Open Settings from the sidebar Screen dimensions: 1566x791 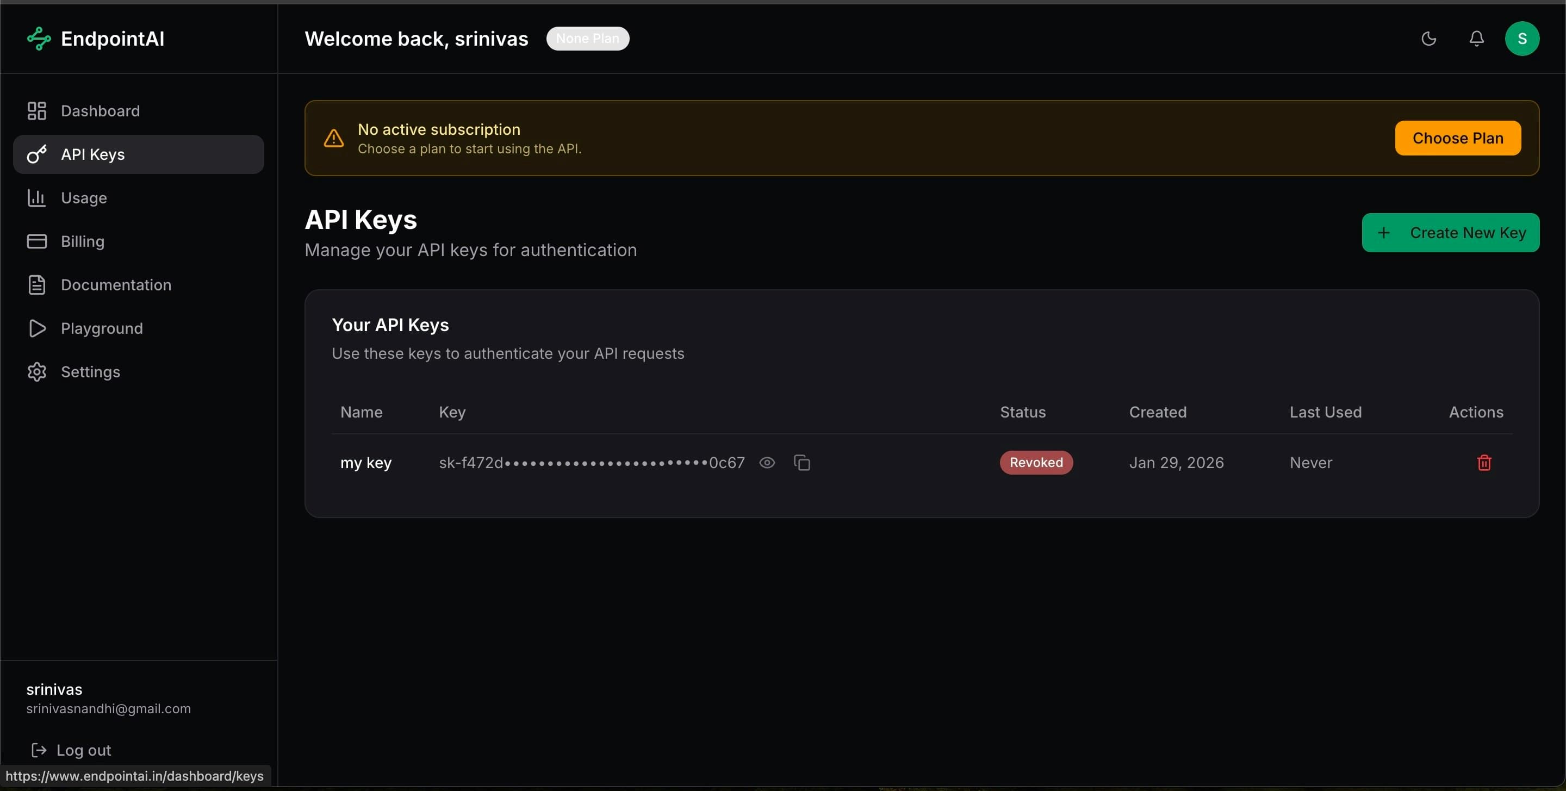point(90,371)
